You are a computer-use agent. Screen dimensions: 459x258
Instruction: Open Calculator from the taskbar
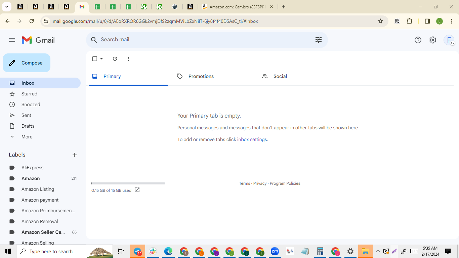click(320, 251)
